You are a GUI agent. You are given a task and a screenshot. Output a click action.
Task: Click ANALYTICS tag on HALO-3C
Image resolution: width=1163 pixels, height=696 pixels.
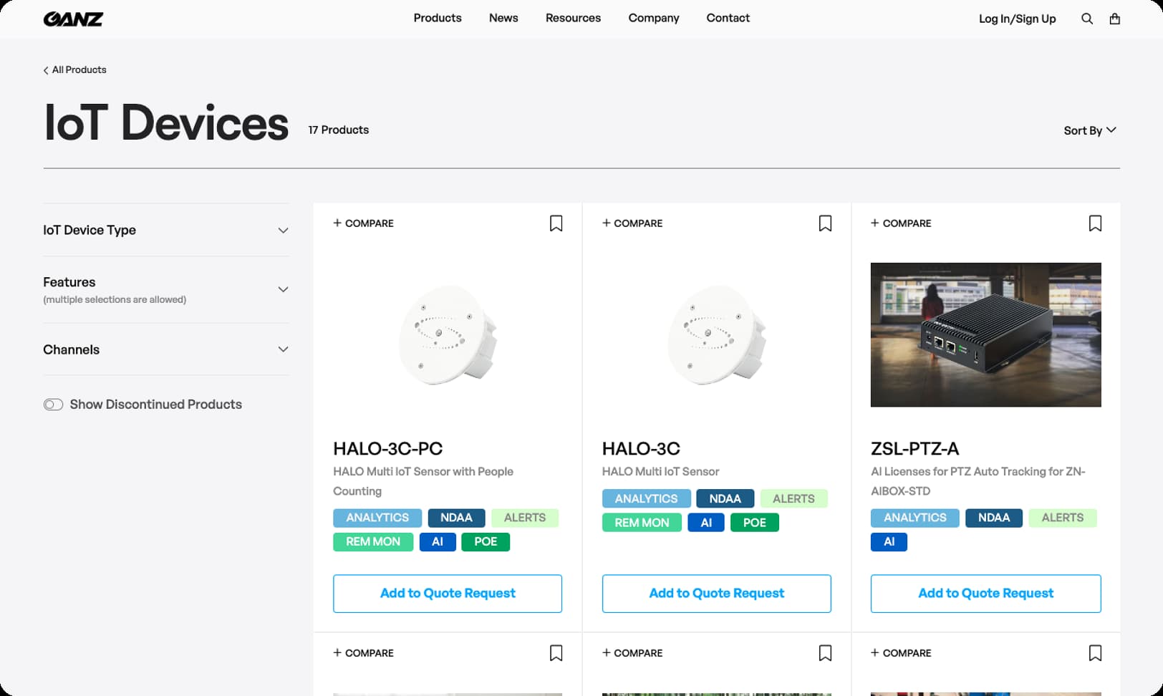pos(646,498)
